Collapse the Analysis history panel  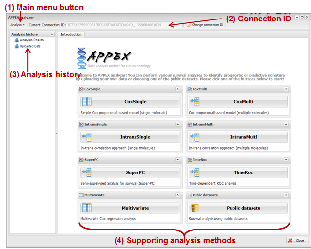pos(52,34)
